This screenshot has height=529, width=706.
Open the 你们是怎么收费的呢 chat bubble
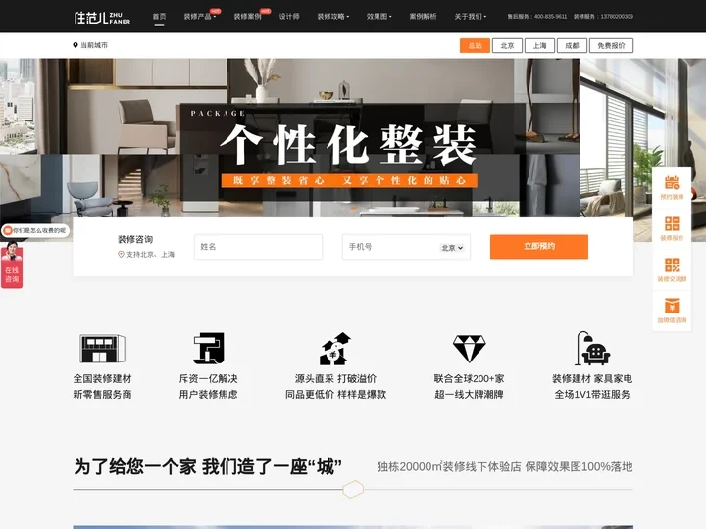[x=35, y=230]
